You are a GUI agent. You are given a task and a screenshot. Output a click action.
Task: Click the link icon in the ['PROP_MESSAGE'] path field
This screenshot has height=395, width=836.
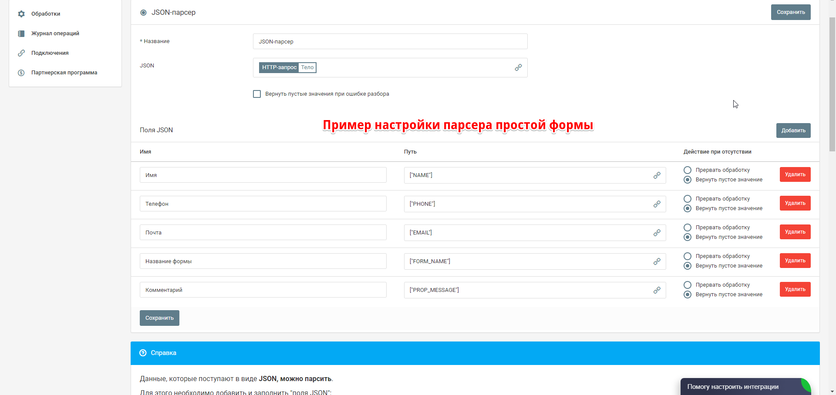(x=657, y=290)
